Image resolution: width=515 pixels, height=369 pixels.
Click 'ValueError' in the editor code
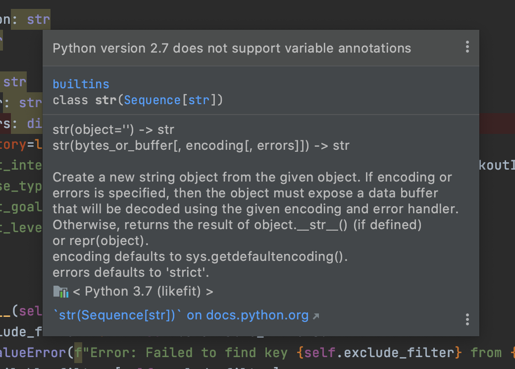[33, 353]
